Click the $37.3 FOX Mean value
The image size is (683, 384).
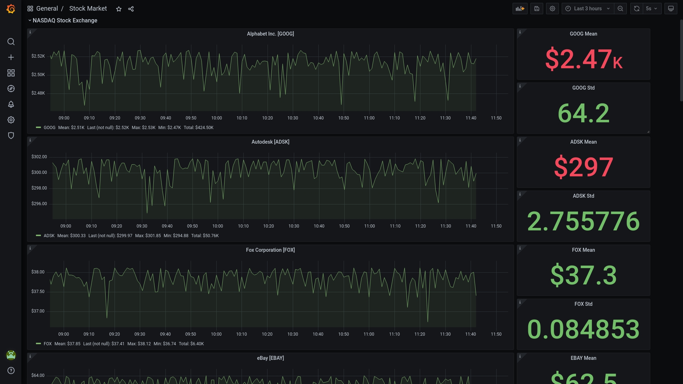point(583,275)
